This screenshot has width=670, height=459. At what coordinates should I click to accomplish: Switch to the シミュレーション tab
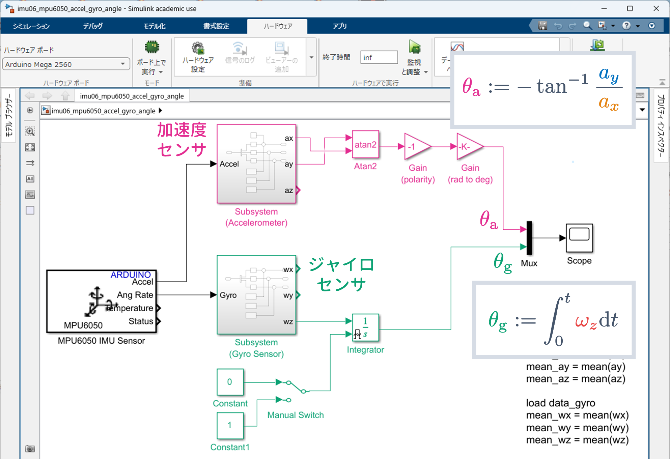pyautogui.click(x=31, y=26)
